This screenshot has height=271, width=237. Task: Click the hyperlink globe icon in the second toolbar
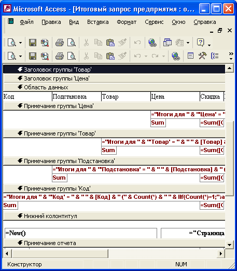[x=176, y=56]
